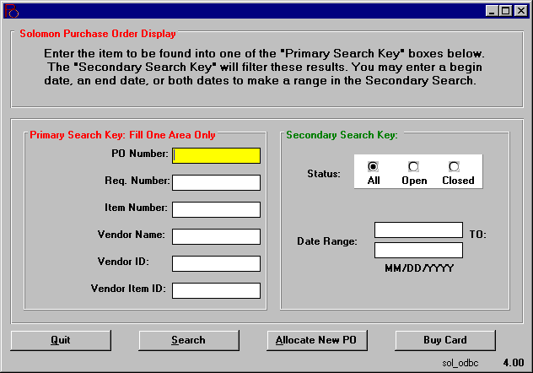Select the All status radio button

click(374, 167)
